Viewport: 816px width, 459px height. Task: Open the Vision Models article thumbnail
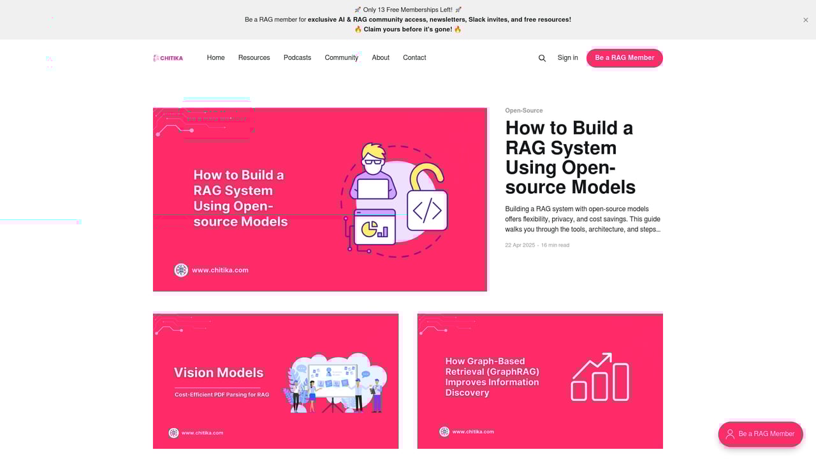click(x=275, y=381)
